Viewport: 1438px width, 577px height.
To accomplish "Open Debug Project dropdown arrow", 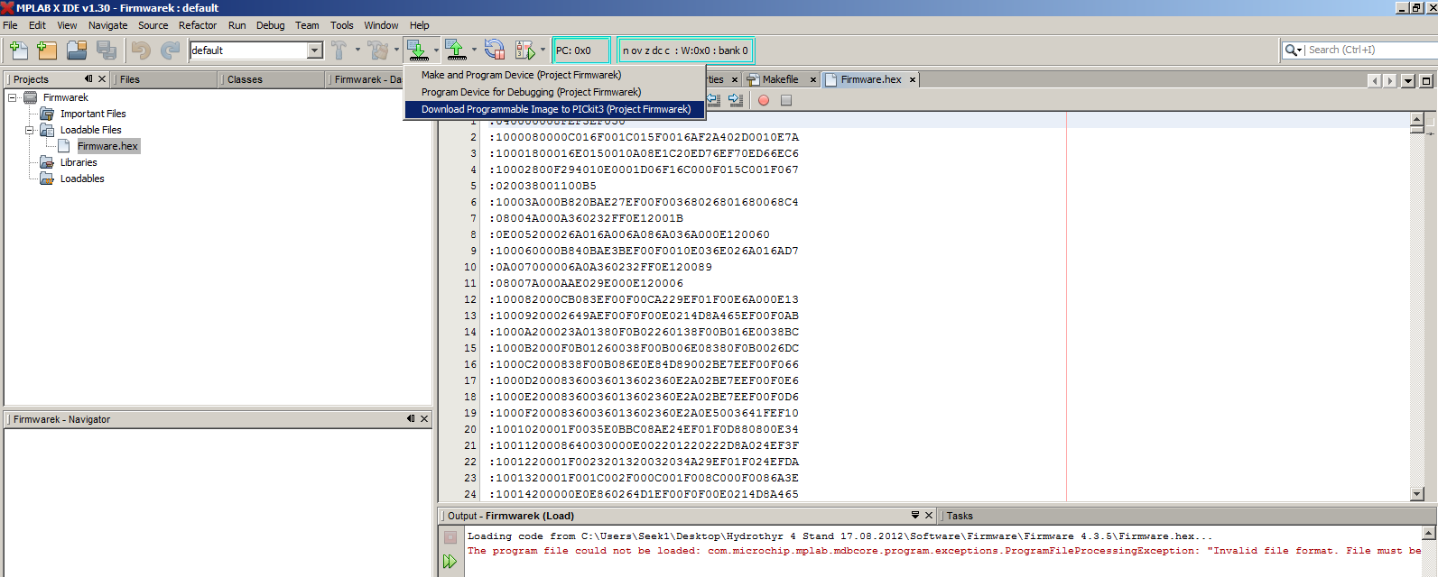I will [x=543, y=50].
